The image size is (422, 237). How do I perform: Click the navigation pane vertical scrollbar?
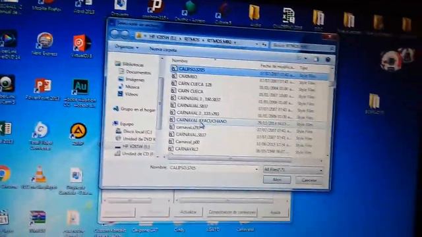click(160, 103)
